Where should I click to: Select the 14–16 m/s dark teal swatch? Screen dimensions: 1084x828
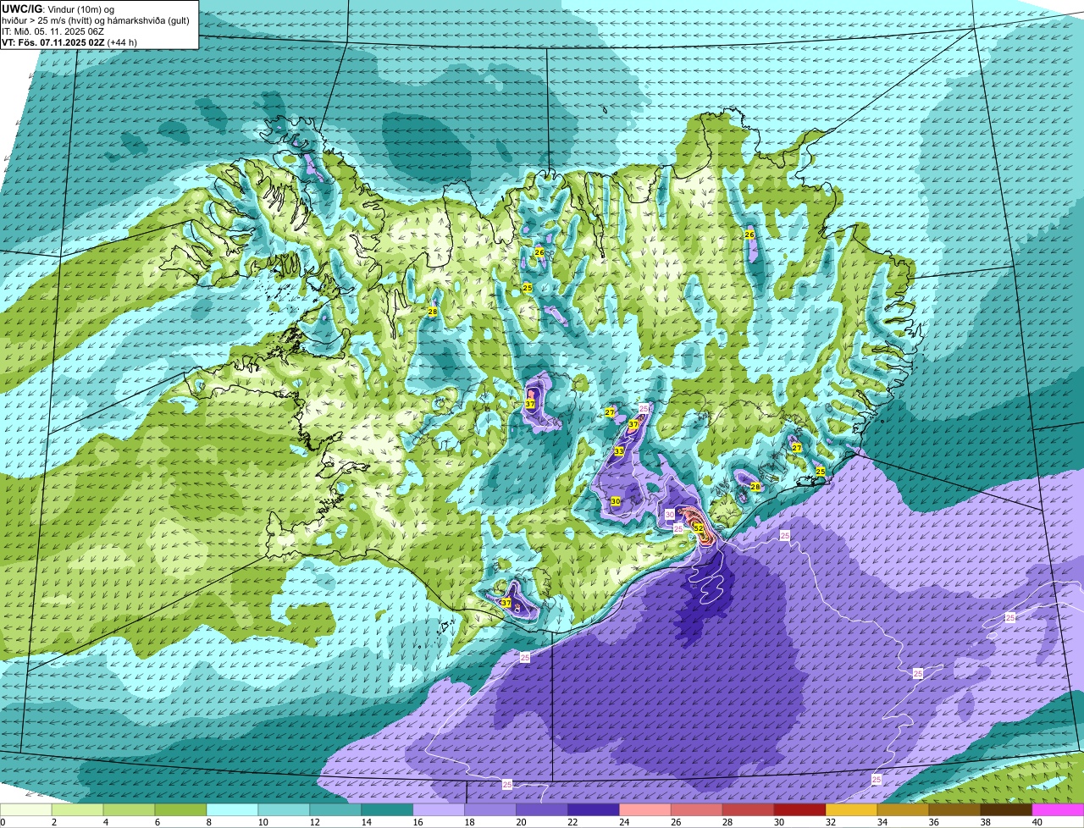389,810
